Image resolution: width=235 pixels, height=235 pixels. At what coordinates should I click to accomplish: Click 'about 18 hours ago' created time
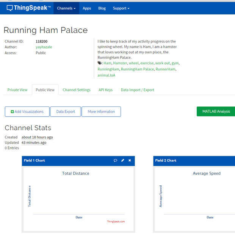tap(37, 137)
